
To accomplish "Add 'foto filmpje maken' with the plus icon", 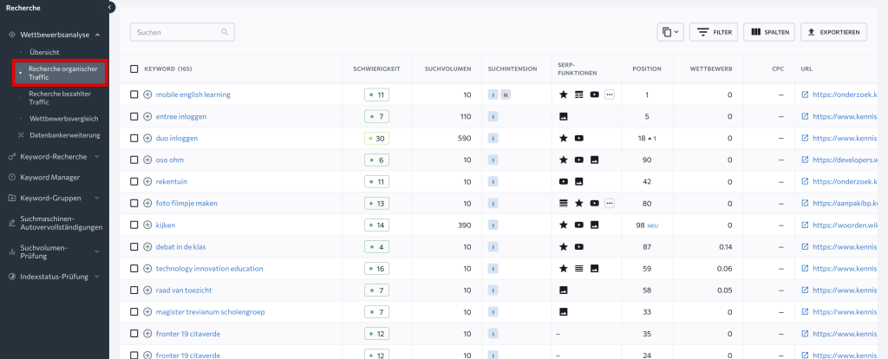I will point(147,203).
